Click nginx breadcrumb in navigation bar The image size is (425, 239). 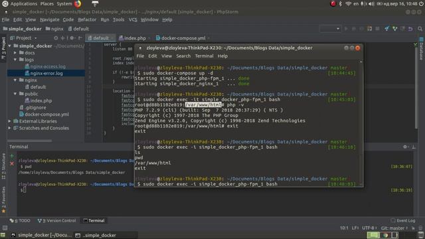54,29
